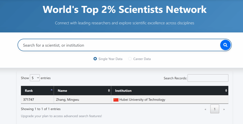Click the sort arrow in Rank column

pyautogui.click(x=51, y=90)
